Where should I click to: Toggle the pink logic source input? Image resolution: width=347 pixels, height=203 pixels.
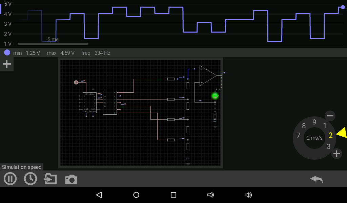tap(76, 82)
